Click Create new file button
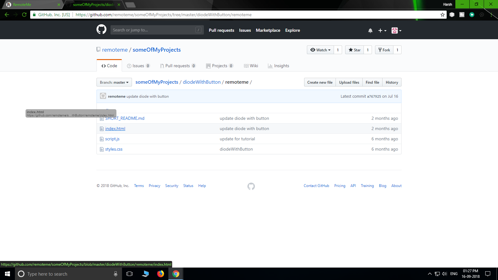Screen dimensions: 498x280 coord(320,82)
